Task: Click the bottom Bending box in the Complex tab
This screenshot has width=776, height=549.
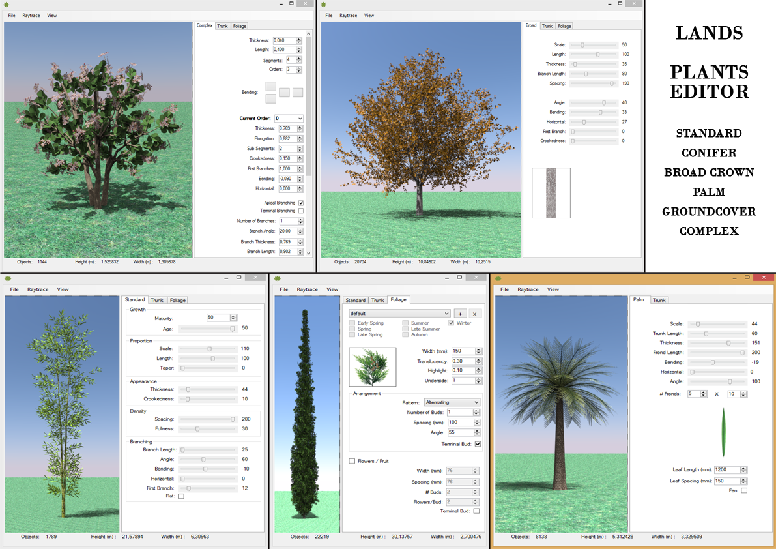Action: pyautogui.click(x=270, y=98)
